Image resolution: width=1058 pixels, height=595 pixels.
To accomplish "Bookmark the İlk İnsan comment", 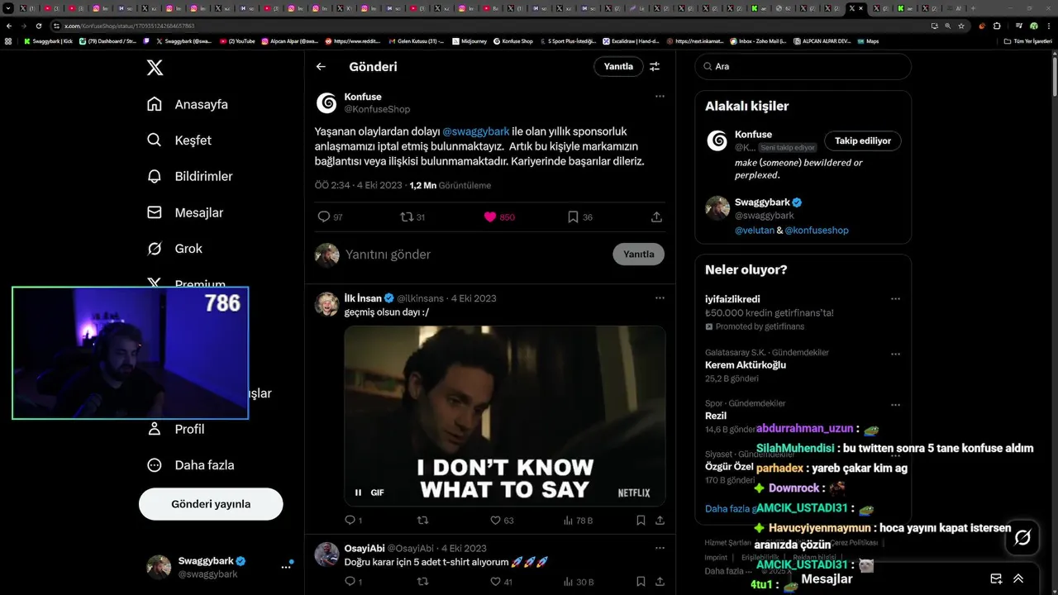I will click(x=641, y=521).
